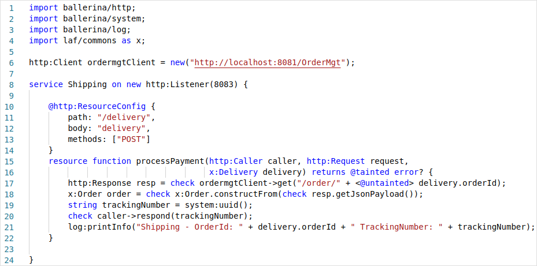Click the 'processPayment' function name
Screen dimensions: 537x266
170,161
